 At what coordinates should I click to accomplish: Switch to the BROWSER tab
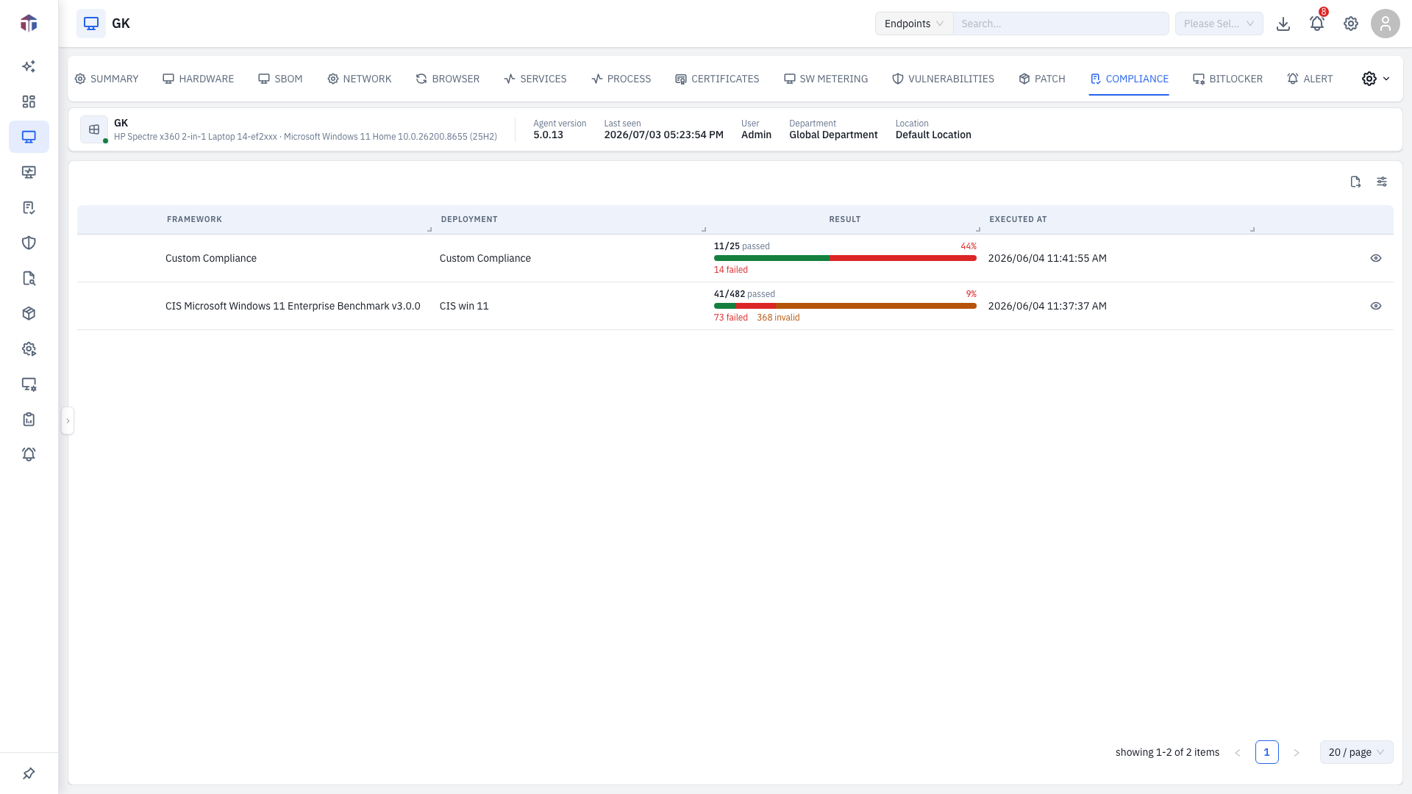coord(447,79)
